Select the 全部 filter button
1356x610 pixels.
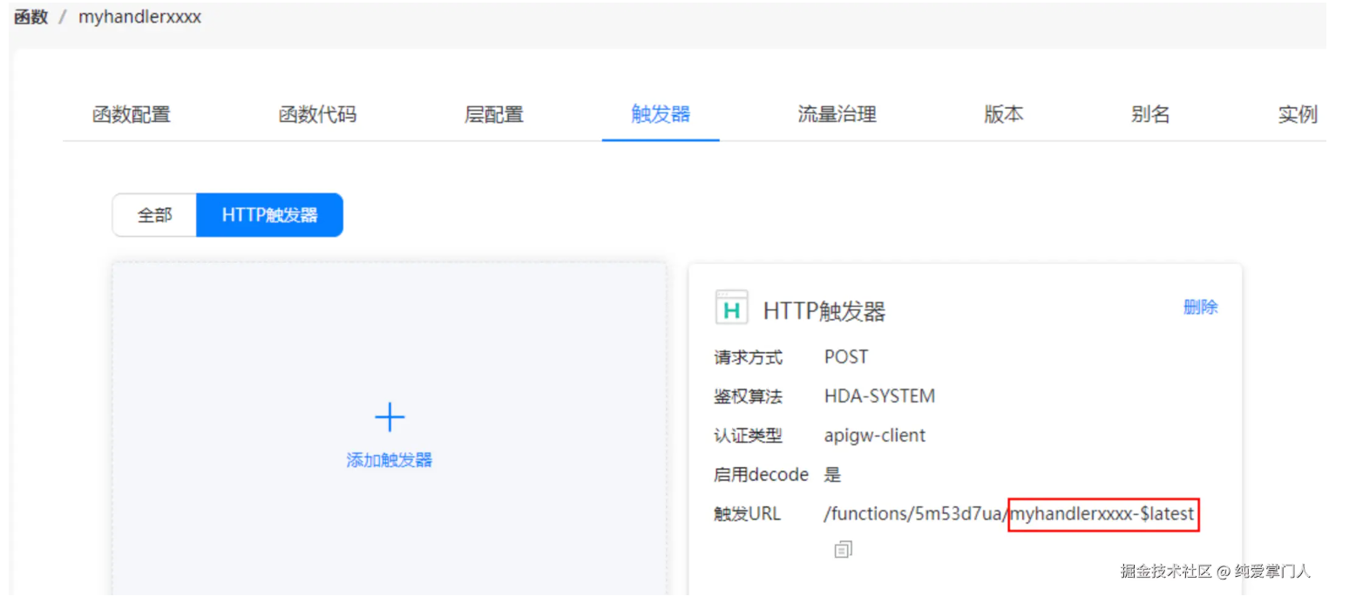click(x=154, y=215)
